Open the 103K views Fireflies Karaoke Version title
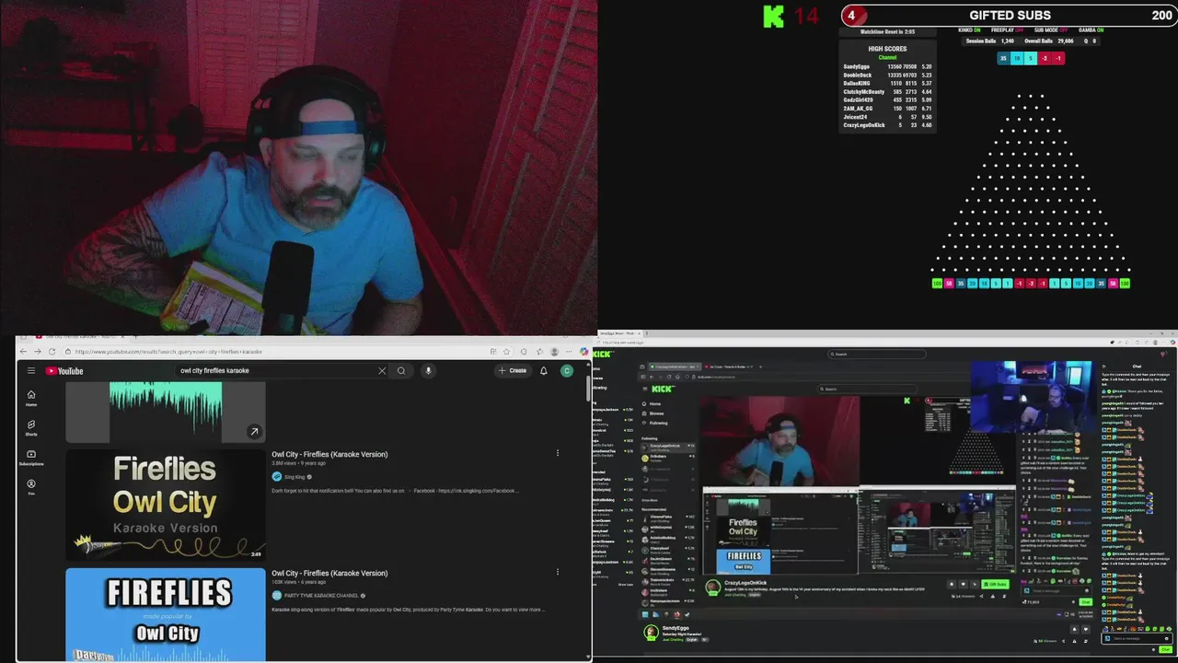The image size is (1178, 663). (329, 573)
